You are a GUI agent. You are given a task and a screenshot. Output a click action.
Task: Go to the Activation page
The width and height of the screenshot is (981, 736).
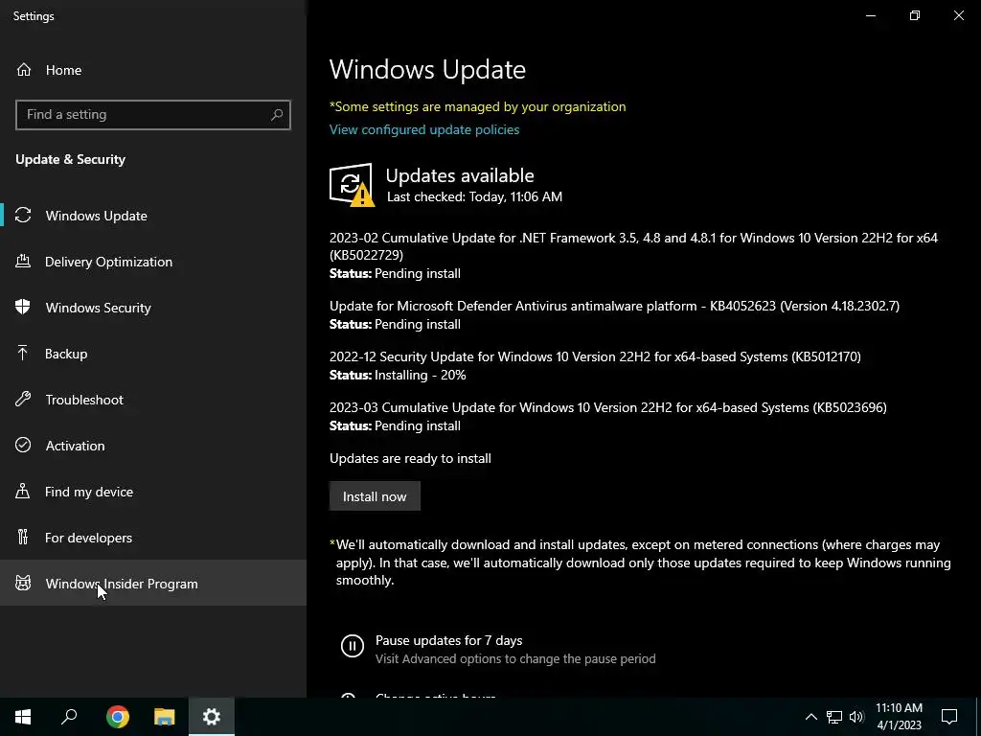pyautogui.click(x=153, y=445)
